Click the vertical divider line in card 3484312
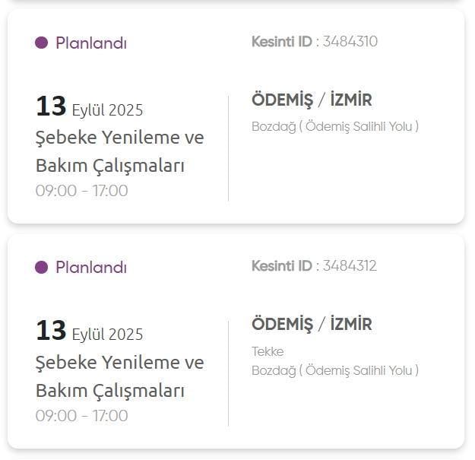 [228, 373]
